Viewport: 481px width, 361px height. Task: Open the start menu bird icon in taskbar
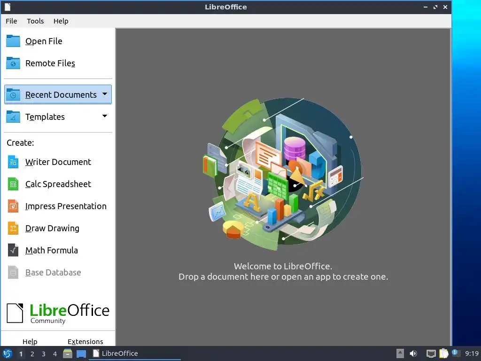tap(8, 353)
